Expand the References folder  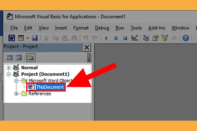[16, 94]
